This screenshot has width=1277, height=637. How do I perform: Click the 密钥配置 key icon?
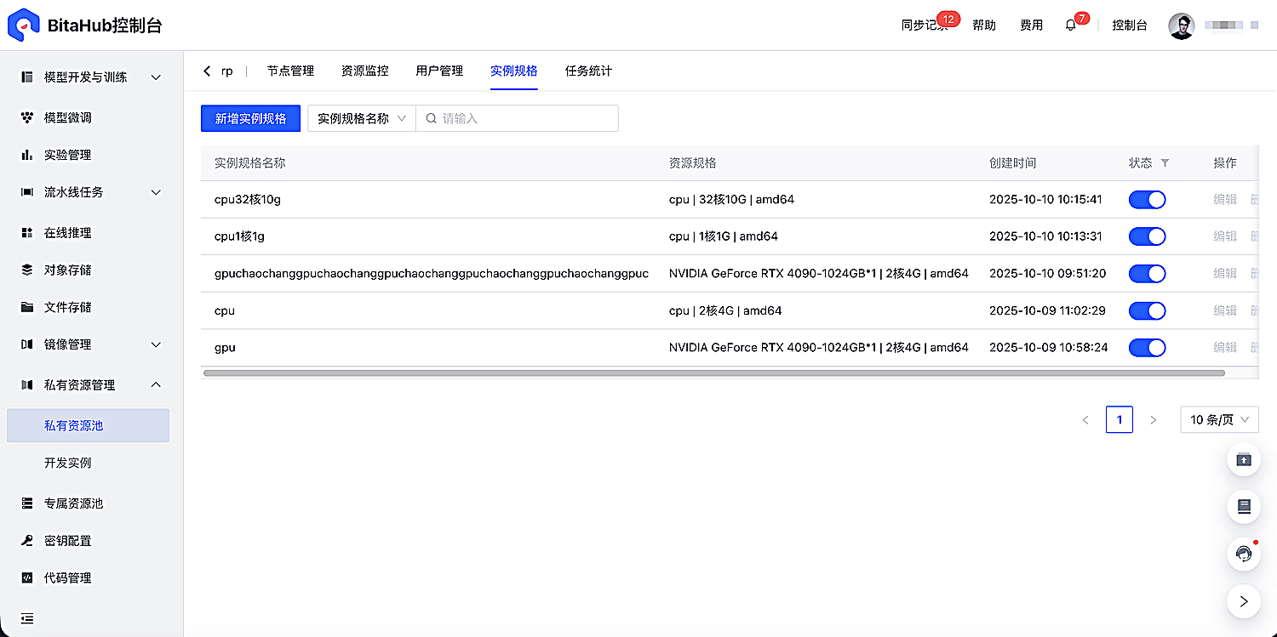point(27,541)
